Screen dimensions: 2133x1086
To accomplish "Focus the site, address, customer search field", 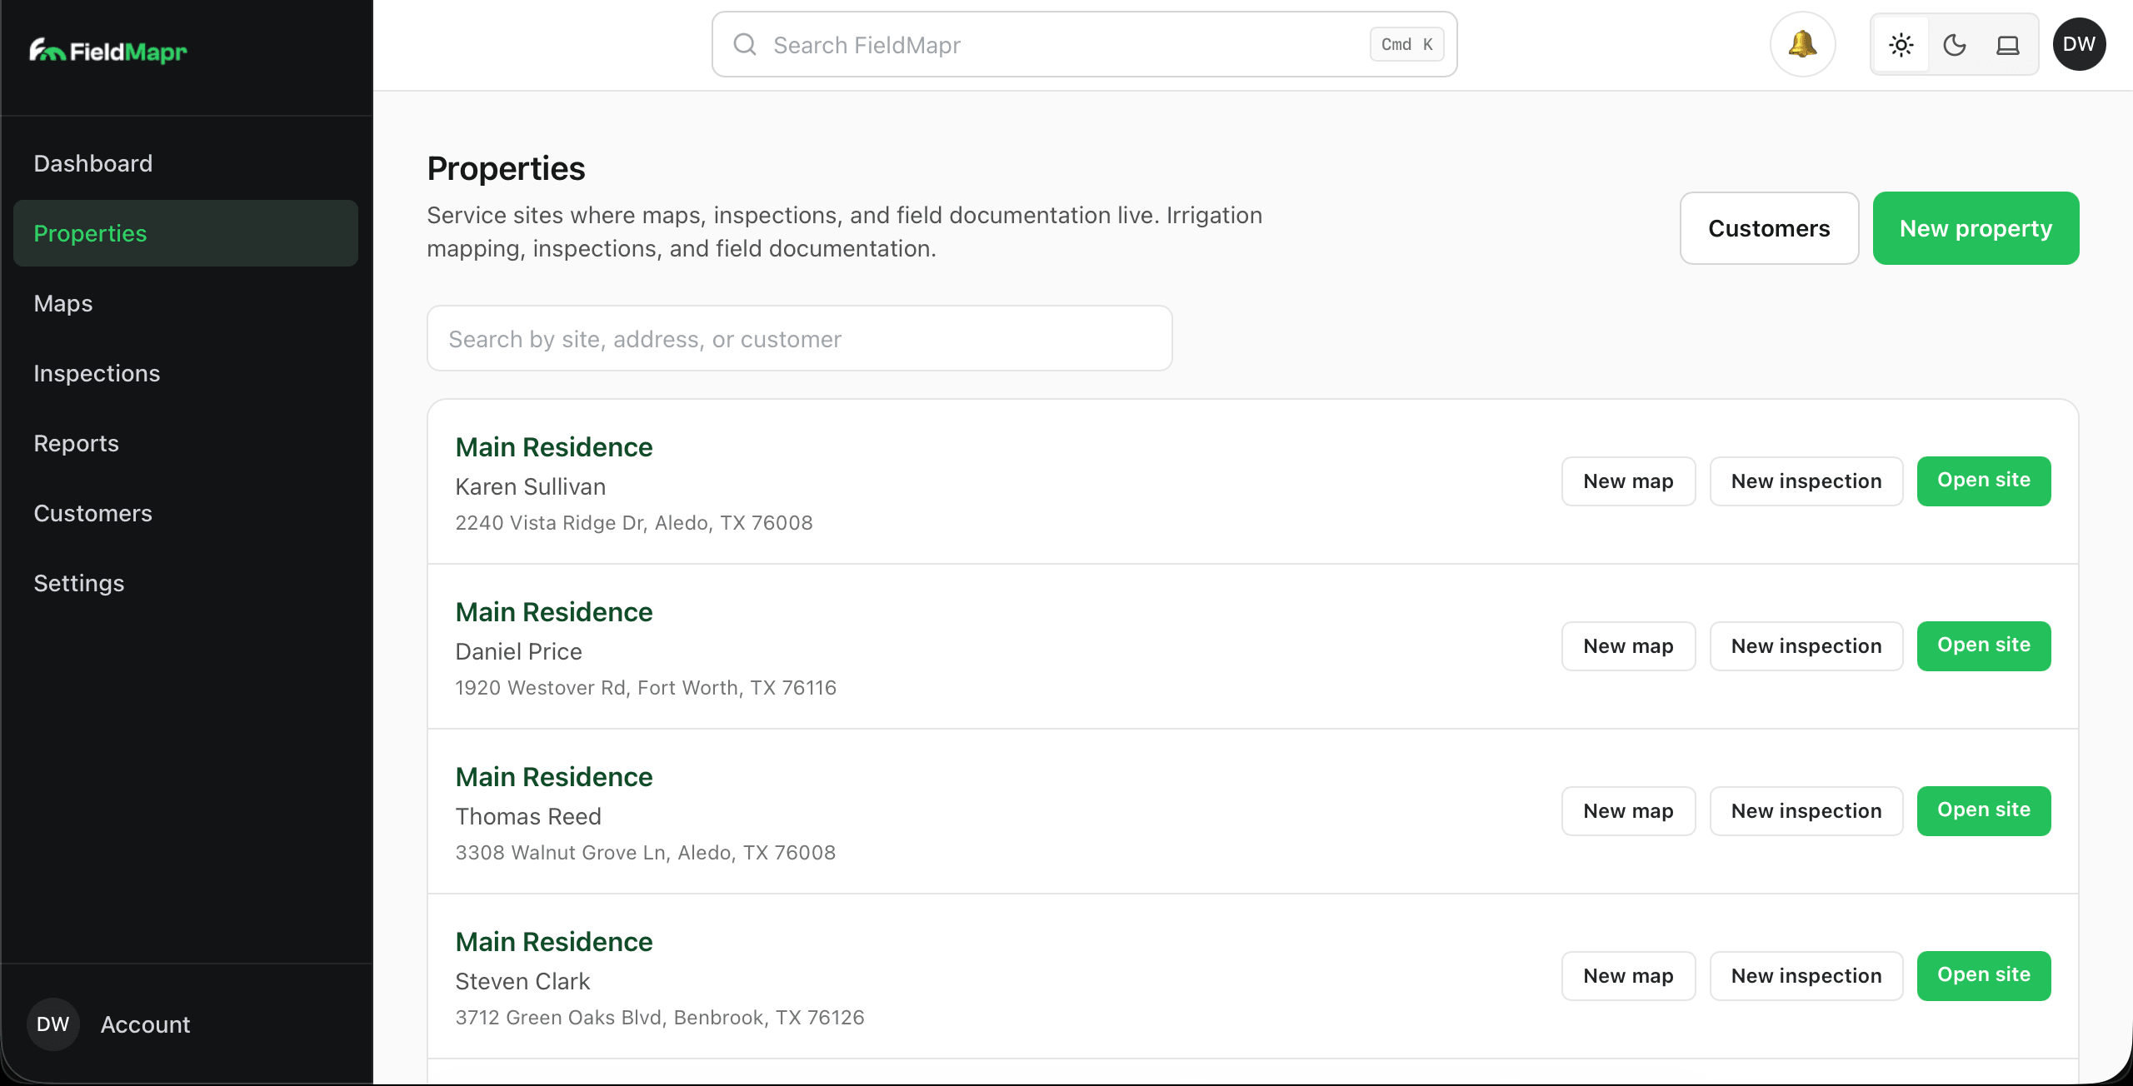I will 800,338.
